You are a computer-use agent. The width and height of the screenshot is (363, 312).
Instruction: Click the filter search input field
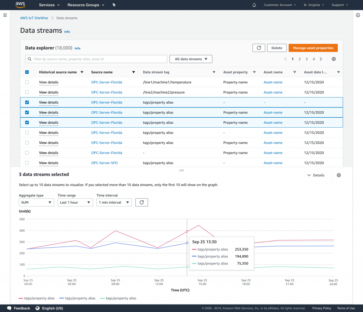pos(96,59)
